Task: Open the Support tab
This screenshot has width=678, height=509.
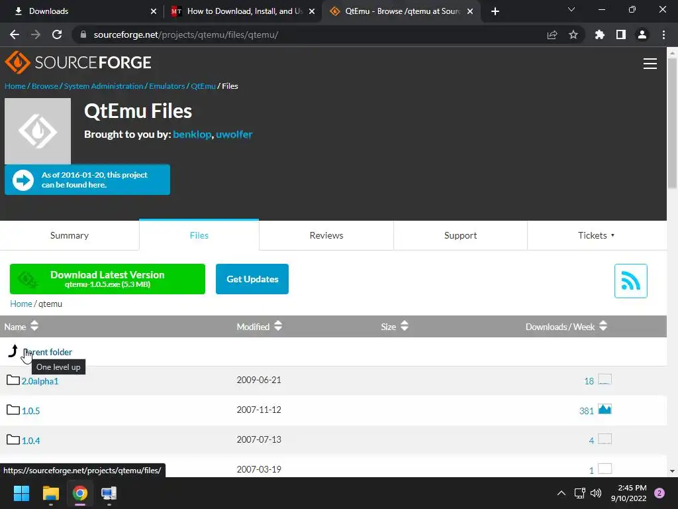Action: 461,235
